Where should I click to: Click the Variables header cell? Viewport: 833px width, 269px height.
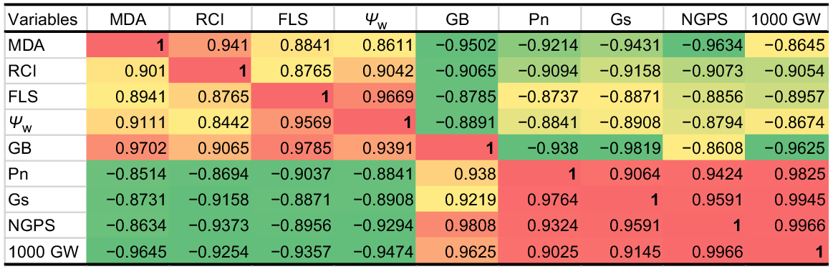pyautogui.click(x=43, y=19)
